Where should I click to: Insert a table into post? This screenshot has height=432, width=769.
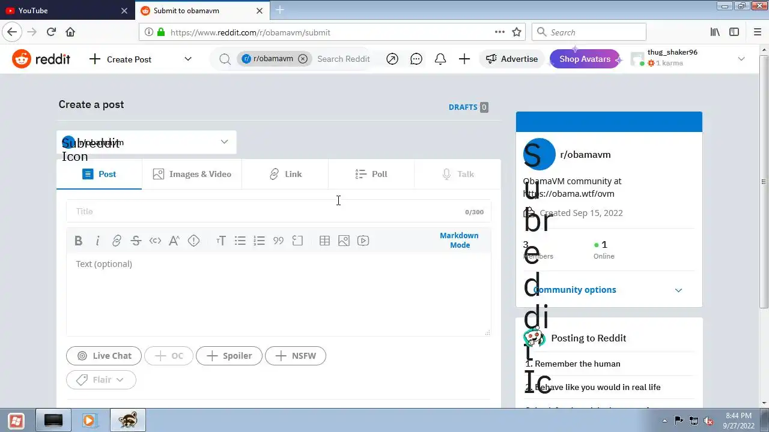[x=324, y=241]
